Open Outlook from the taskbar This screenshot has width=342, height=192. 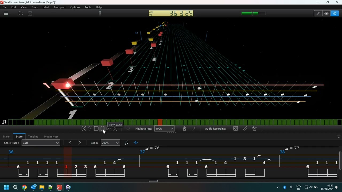(33, 187)
